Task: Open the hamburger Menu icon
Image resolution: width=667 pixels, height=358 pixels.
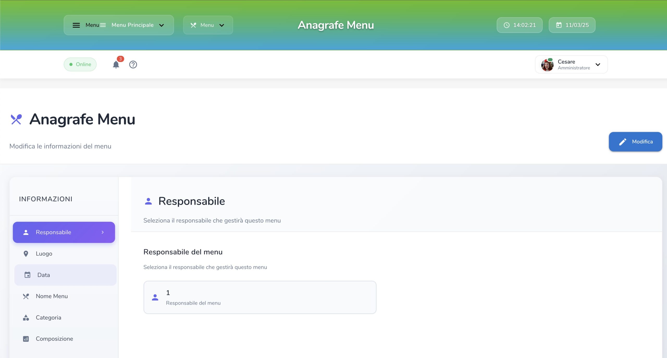Action: [76, 25]
